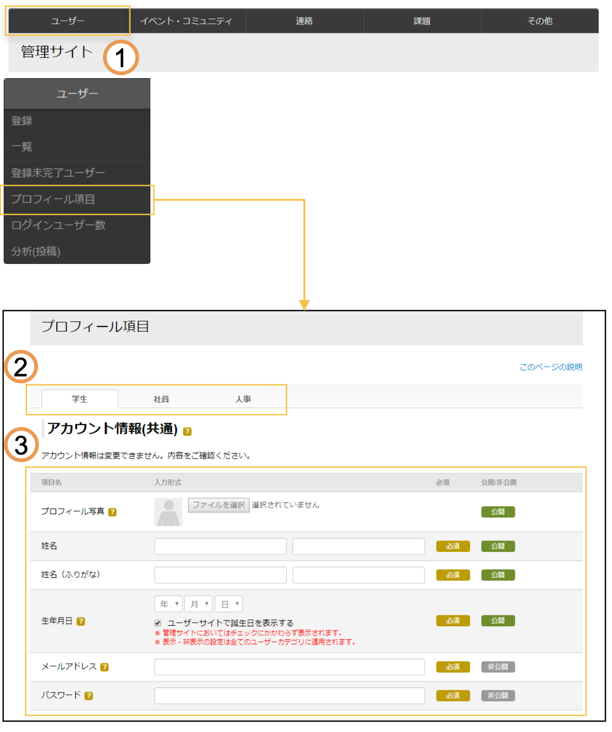612x732 pixels.
Task: Click the 入力形式 column header
Action: (x=168, y=483)
